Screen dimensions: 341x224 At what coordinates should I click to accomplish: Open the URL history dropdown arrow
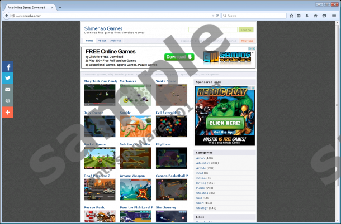tap(210, 16)
